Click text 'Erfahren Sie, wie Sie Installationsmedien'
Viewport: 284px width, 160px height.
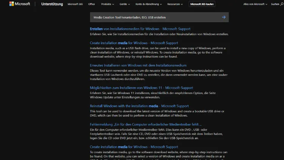click(117, 34)
